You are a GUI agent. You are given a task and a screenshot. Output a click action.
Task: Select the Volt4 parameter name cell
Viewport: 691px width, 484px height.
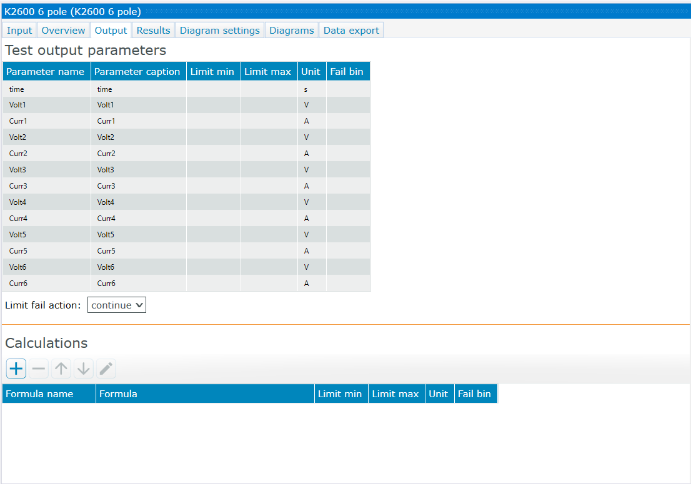click(47, 202)
